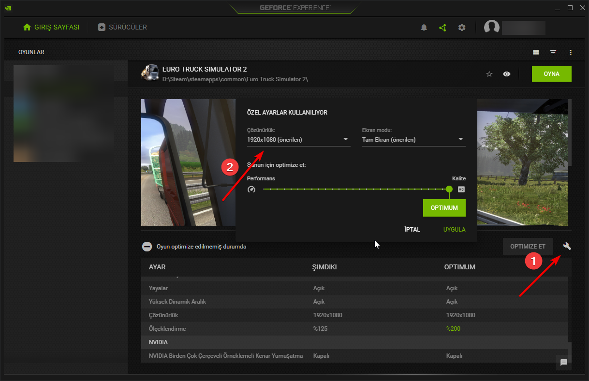Click the blurred username next to avatar

pos(524,28)
